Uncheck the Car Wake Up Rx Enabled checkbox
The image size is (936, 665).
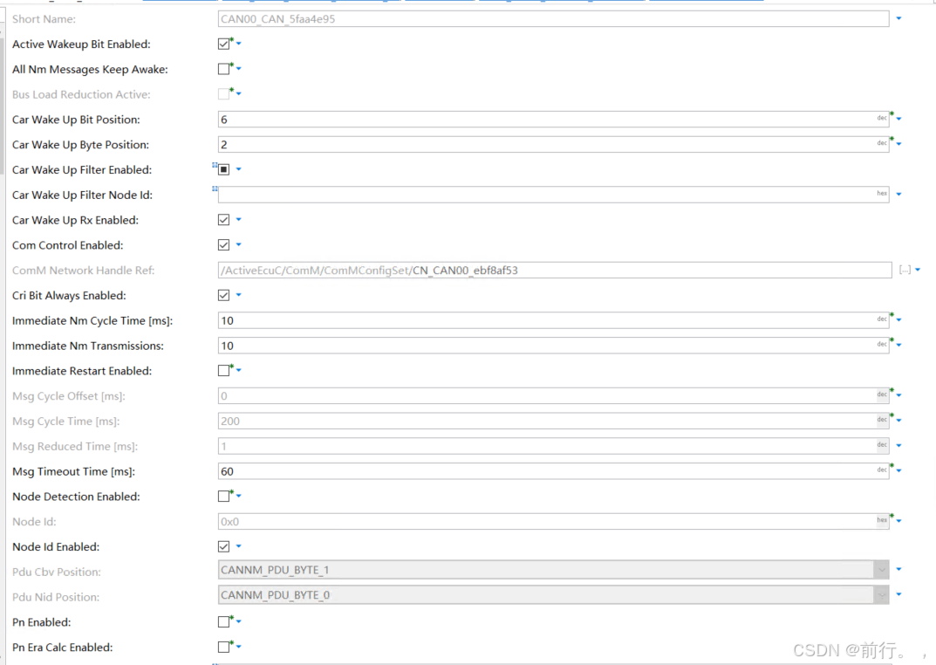[x=222, y=220]
